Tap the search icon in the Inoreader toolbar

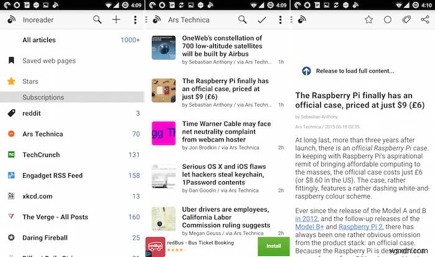point(97,20)
